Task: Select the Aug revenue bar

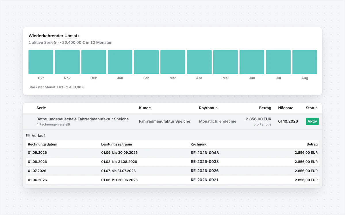Action: [x=305, y=62]
